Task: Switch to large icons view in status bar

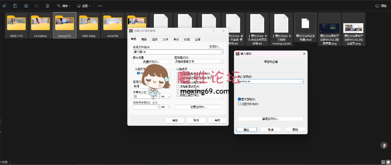Action: pos(388,162)
